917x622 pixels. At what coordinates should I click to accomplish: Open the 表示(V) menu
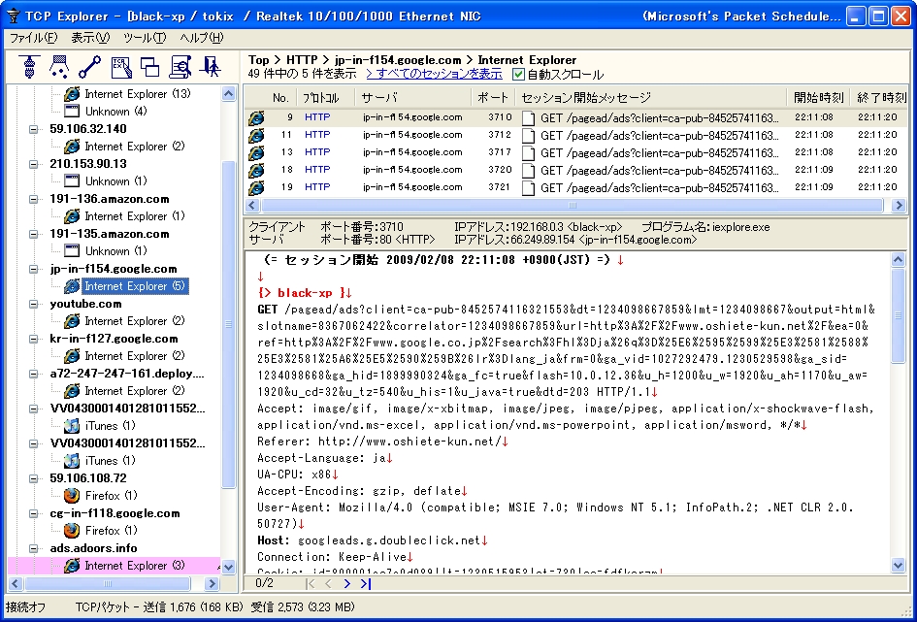tap(90, 38)
